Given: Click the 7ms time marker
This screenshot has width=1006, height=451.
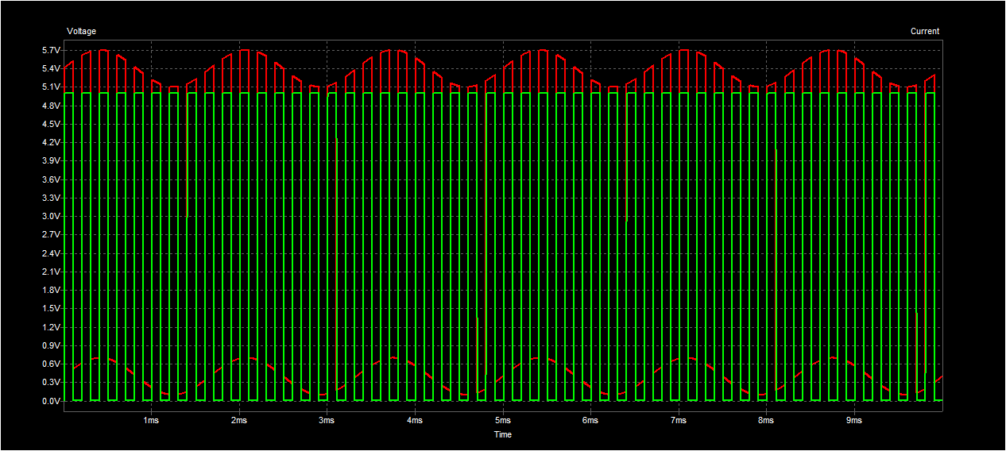Looking at the screenshot, I should click(x=678, y=420).
